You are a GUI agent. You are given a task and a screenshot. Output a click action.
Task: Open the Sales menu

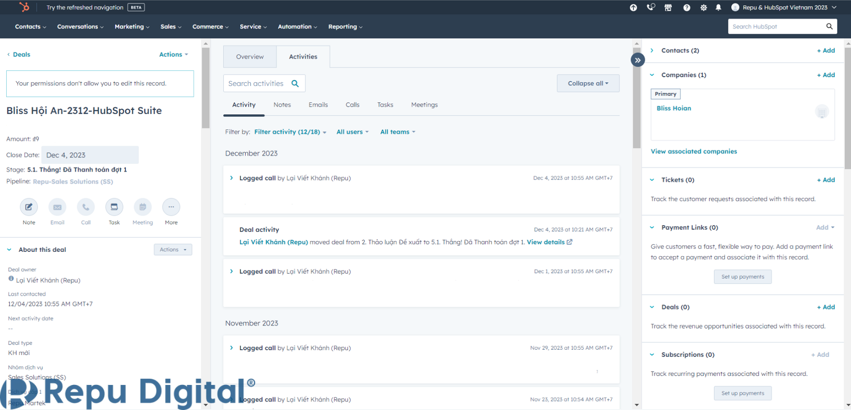click(x=171, y=27)
